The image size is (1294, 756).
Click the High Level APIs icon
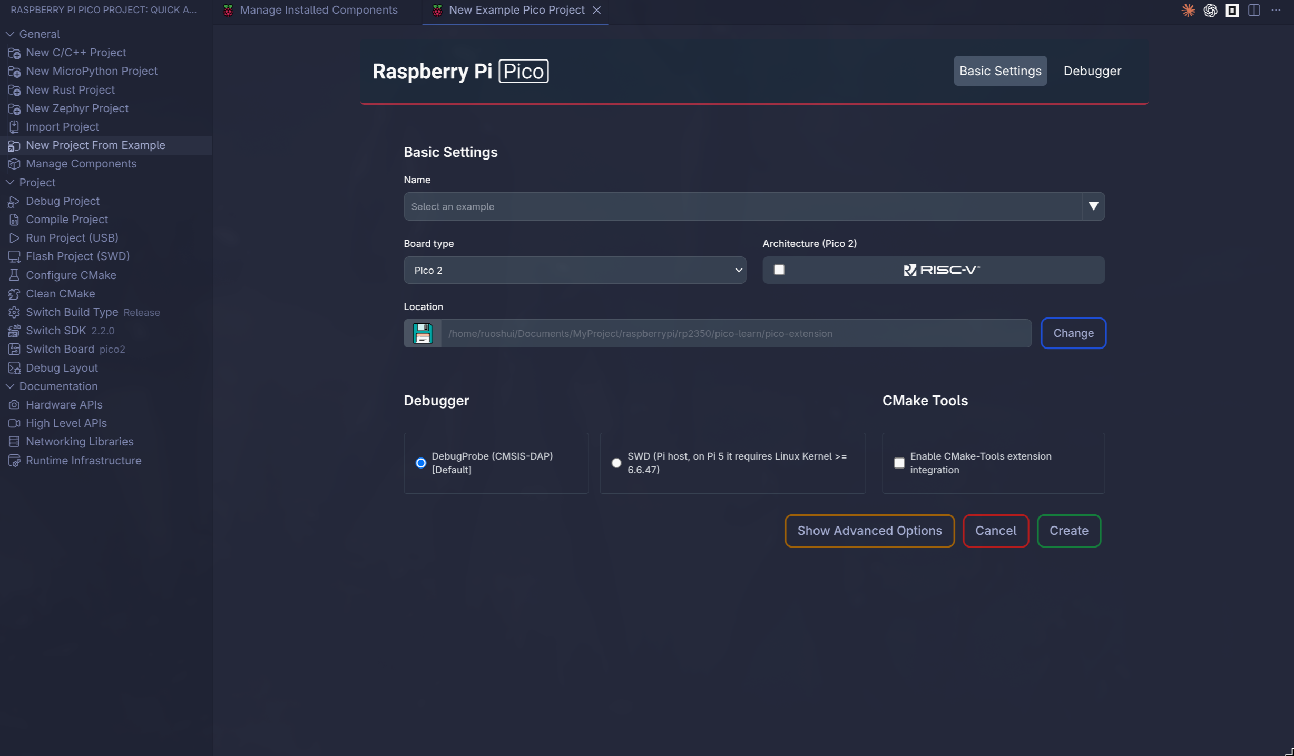pyautogui.click(x=14, y=423)
